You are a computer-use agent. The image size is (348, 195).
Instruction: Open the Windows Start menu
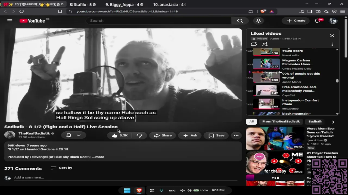(x=127, y=190)
